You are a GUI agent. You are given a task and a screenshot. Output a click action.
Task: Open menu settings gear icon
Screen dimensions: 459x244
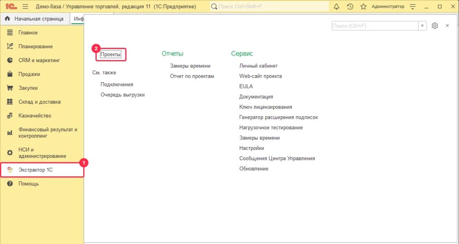coord(434,26)
